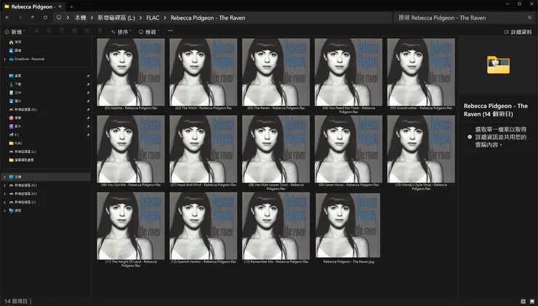Open FLAC folder in sidebar
Viewport: 538px width, 306px height.
(16, 143)
